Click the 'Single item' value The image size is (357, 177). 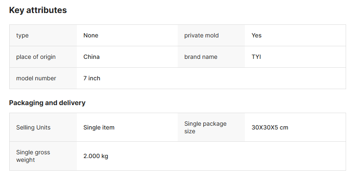coord(99,127)
